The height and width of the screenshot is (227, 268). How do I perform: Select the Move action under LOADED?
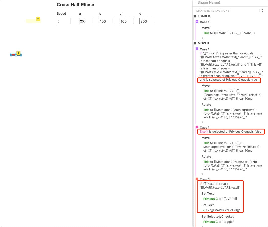(205, 28)
